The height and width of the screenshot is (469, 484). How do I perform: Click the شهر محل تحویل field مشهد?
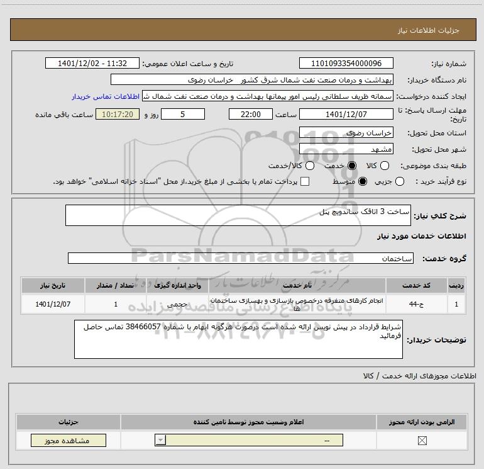click(346, 149)
